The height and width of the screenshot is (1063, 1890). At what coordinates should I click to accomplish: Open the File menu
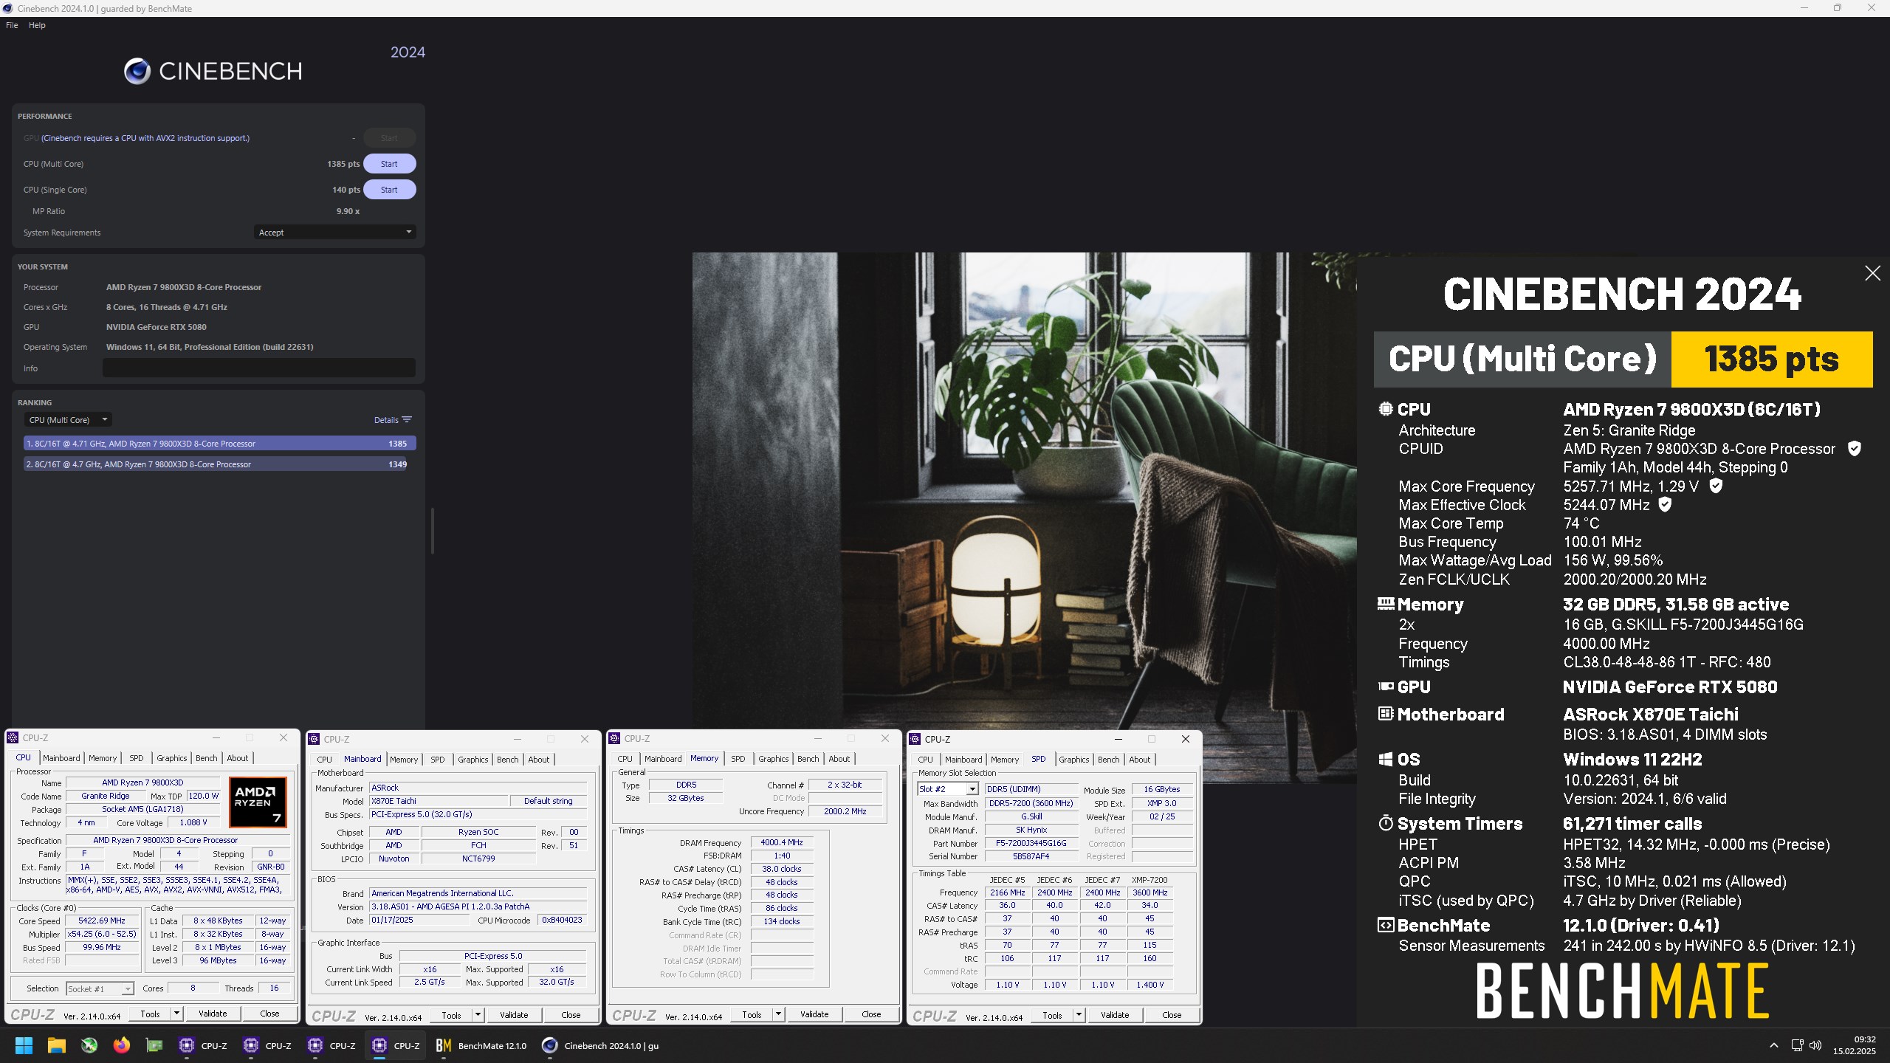[12, 25]
